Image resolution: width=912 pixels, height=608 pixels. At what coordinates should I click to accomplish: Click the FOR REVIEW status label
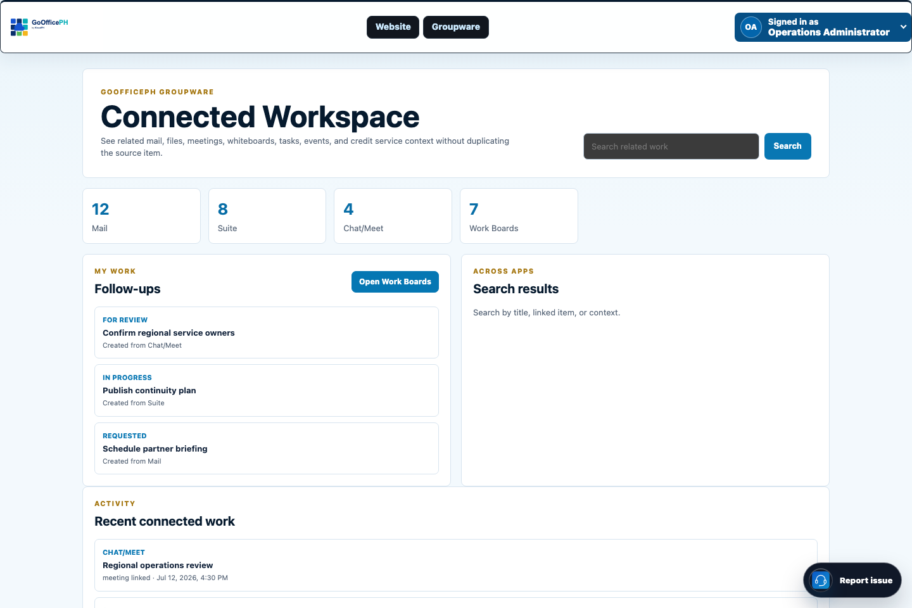point(125,320)
